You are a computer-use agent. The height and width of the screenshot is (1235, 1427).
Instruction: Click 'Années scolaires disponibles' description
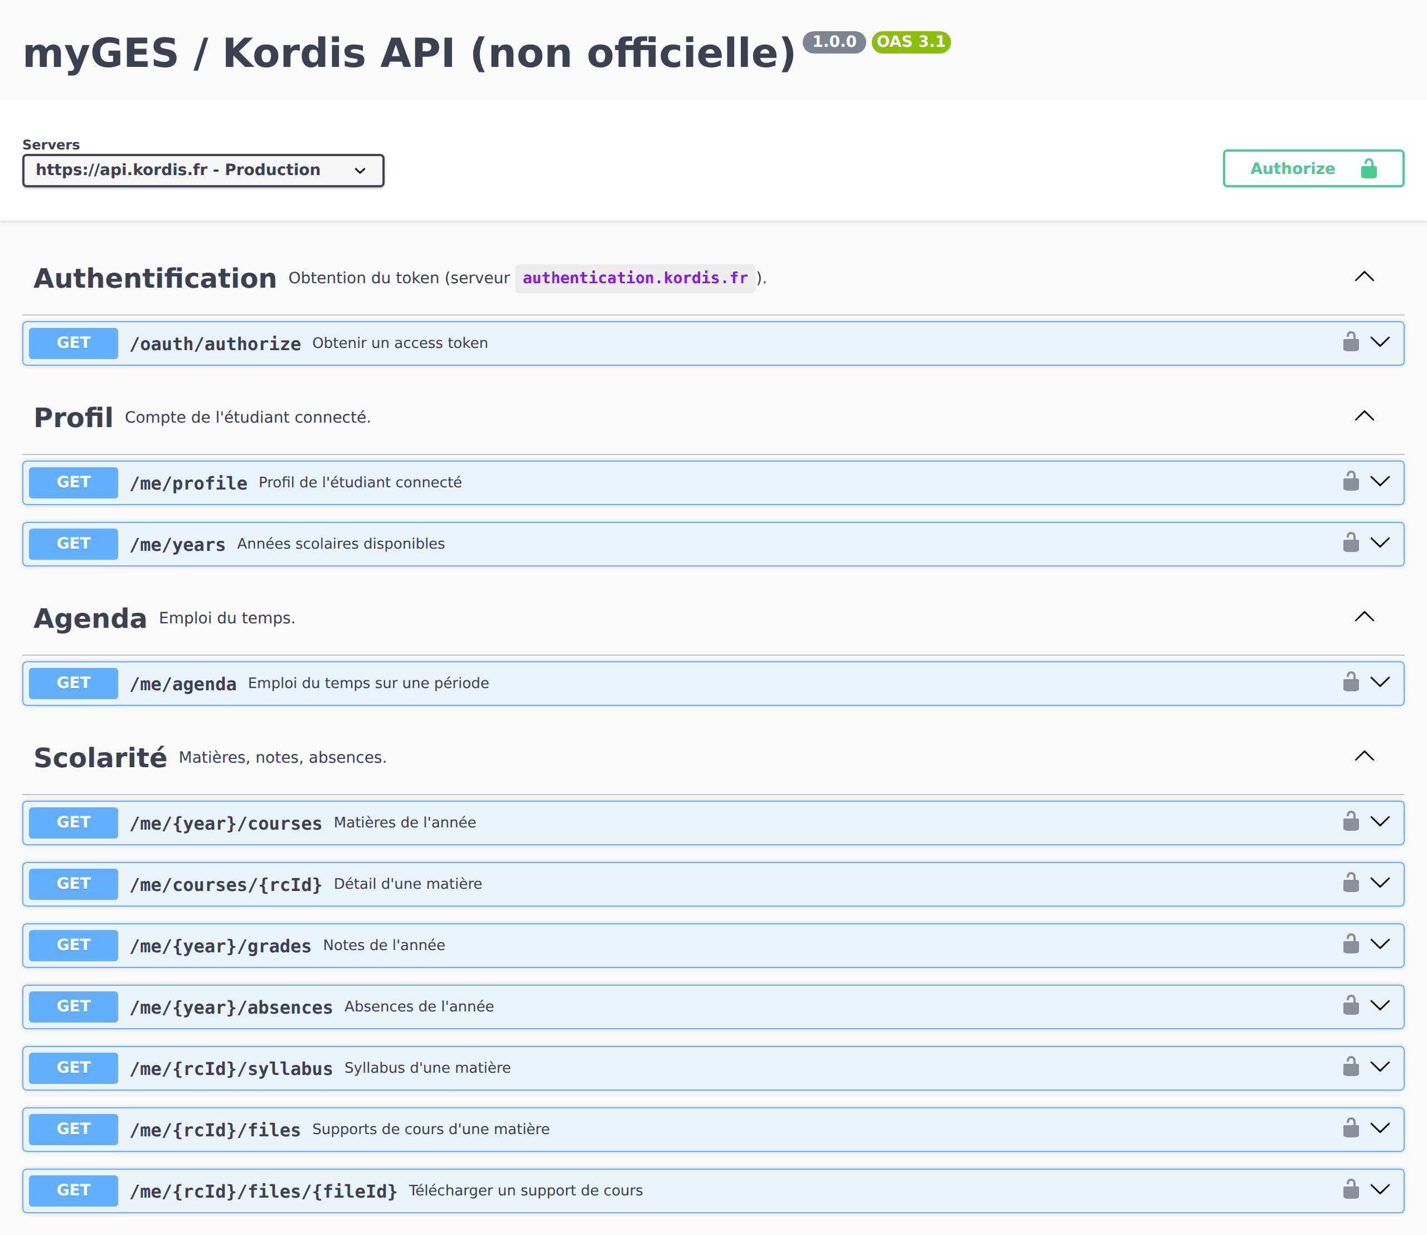click(341, 544)
